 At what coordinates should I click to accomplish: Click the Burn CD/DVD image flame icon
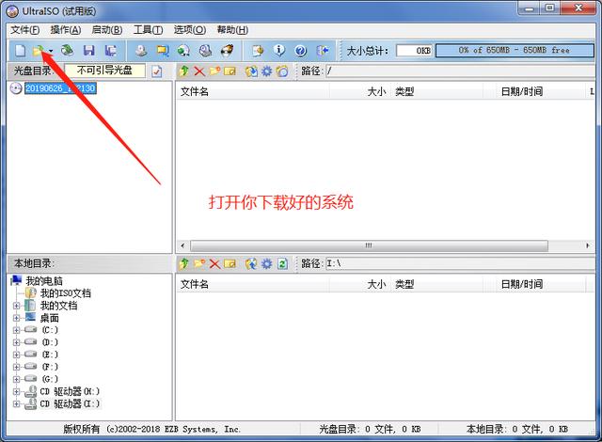pos(227,50)
